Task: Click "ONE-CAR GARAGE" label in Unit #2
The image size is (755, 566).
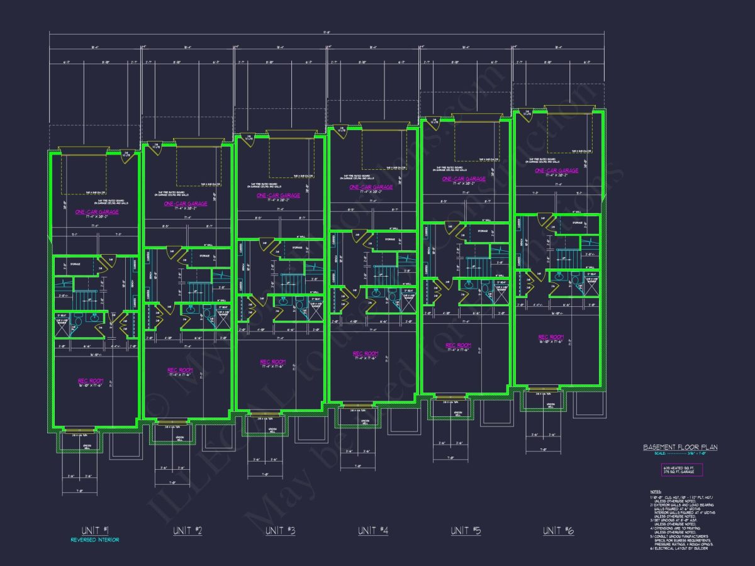Action: click(186, 204)
